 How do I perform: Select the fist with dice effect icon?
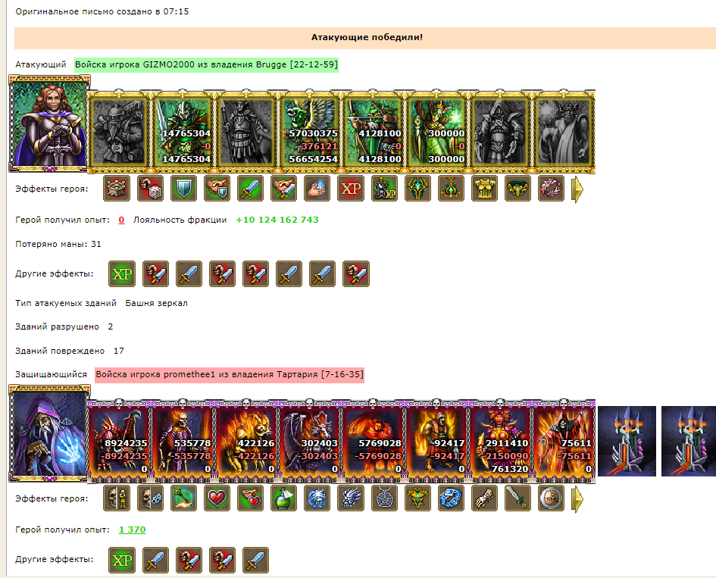pyautogui.click(x=150, y=188)
